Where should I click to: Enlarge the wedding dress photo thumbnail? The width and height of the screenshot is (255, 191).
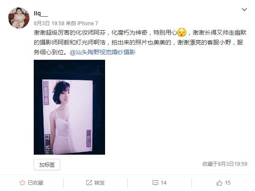(70, 107)
